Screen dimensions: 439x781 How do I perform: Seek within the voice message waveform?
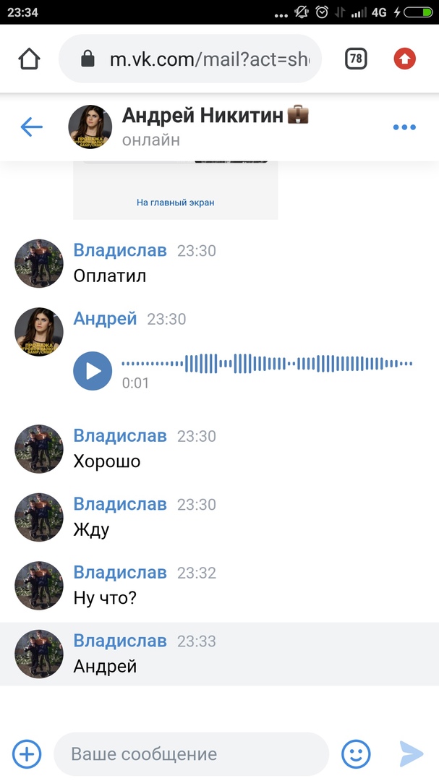(267, 364)
